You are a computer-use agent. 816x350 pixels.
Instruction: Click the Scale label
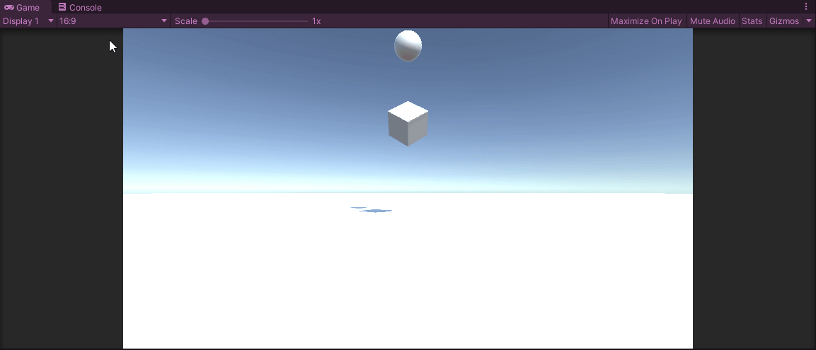tap(186, 21)
